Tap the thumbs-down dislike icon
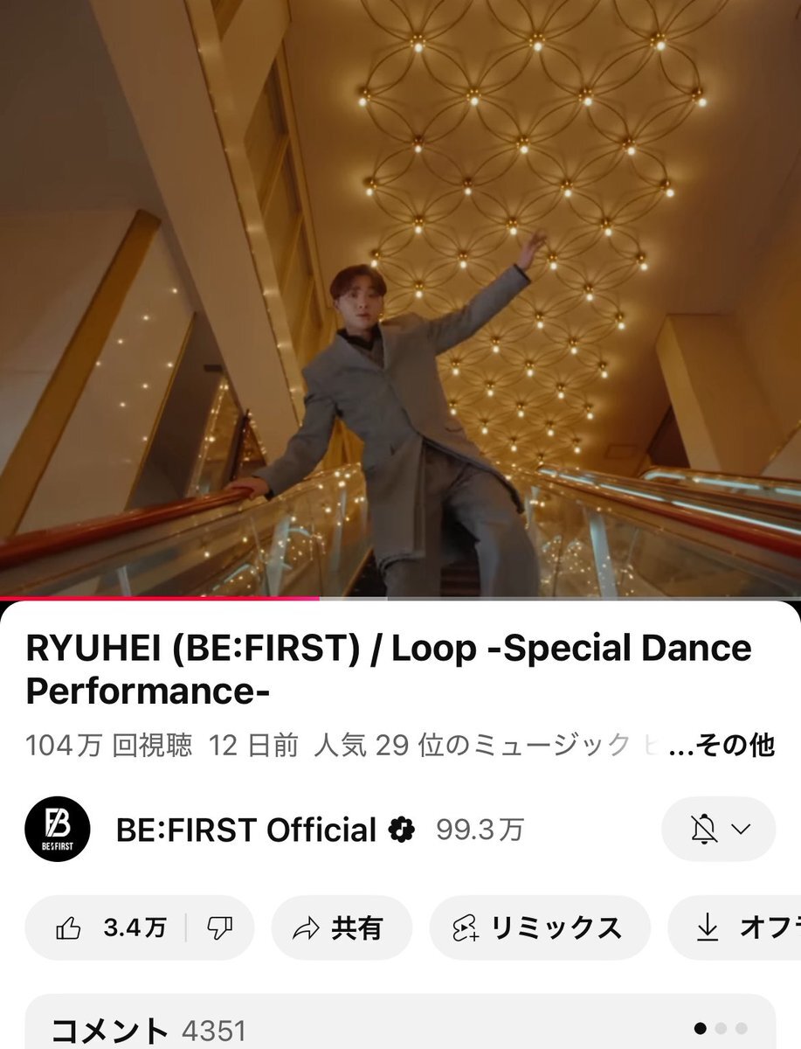This screenshot has width=801, height=1049. coord(219,928)
